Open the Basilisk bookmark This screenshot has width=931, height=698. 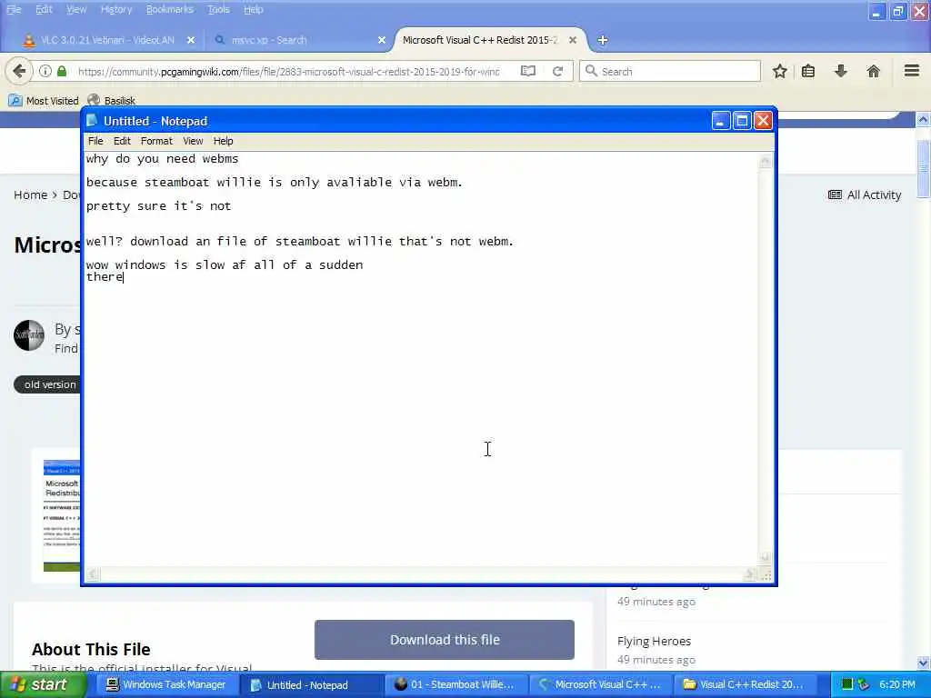112,100
